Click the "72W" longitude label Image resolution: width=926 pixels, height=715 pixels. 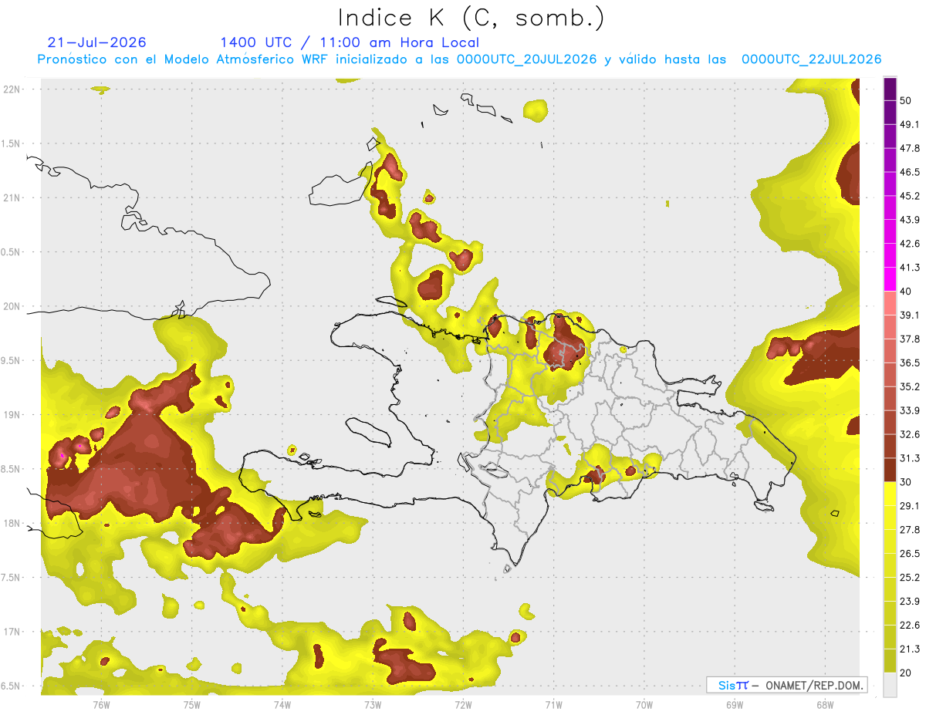[x=463, y=704]
